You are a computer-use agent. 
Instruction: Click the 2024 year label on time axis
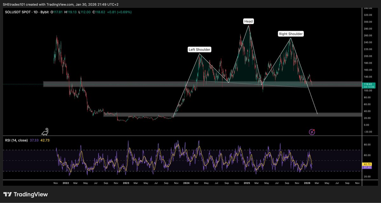click(x=186, y=183)
